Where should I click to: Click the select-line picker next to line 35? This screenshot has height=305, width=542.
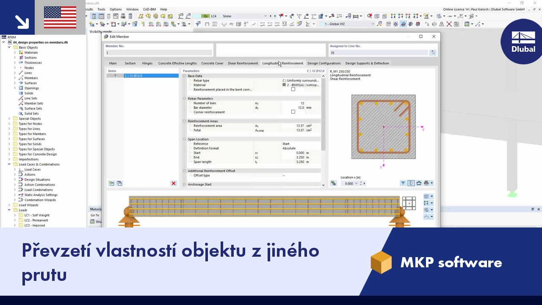pyautogui.click(x=433, y=53)
